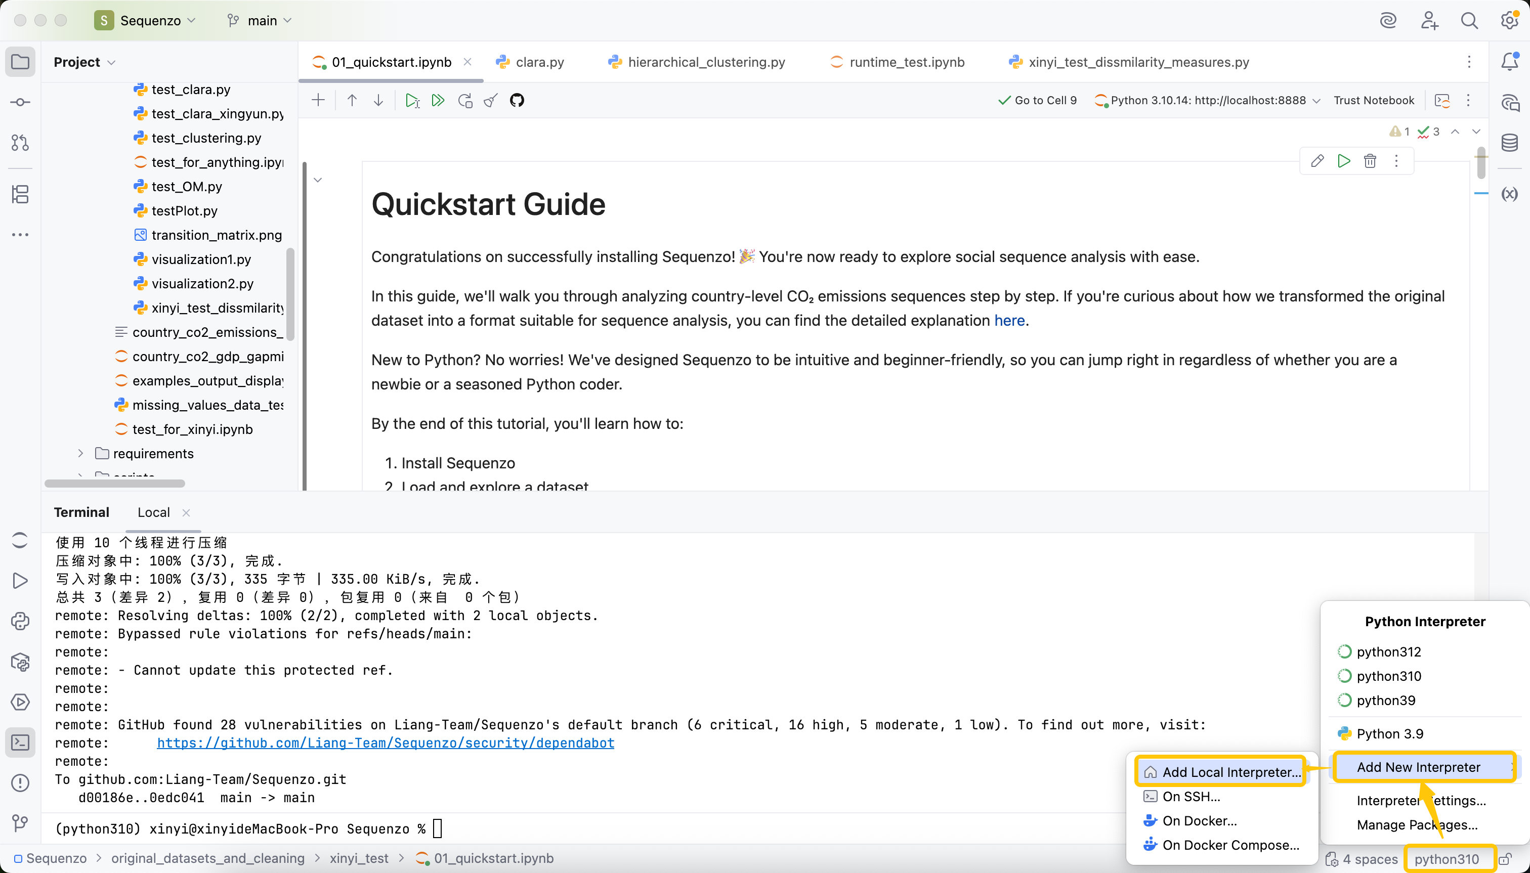
Task: Delete the current cell with trash icon
Action: point(1370,161)
